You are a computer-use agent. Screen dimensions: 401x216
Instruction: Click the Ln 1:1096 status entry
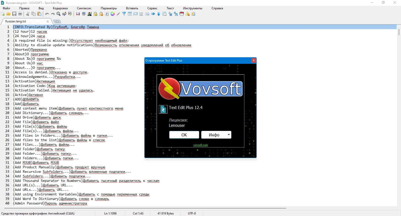click(x=111, y=213)
